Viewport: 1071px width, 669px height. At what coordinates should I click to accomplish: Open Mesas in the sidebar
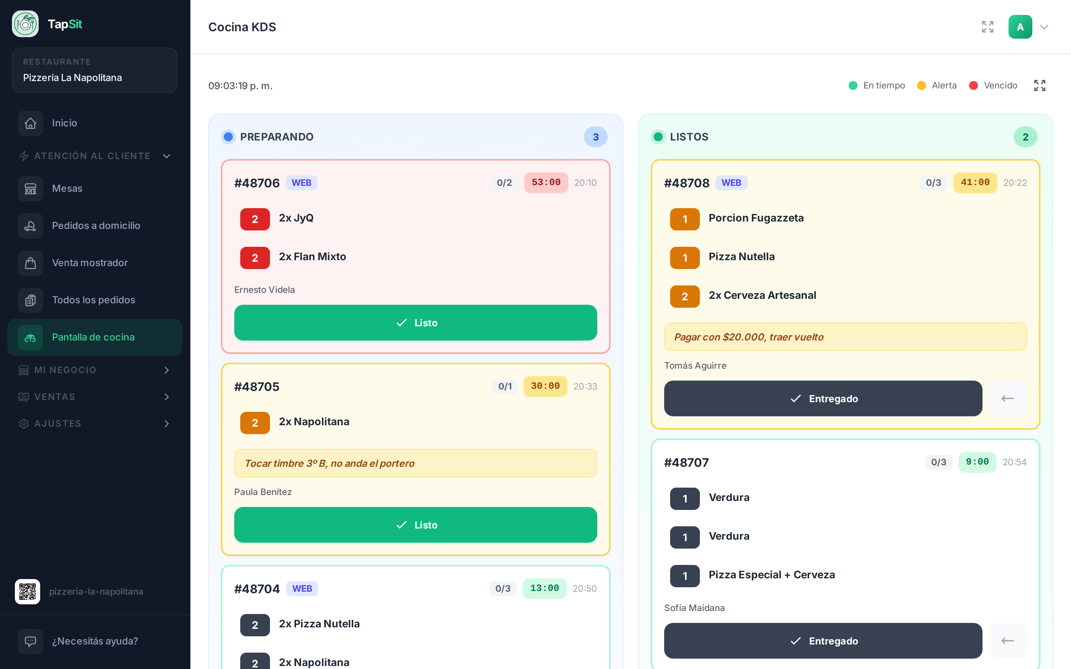click(x=95, y=188)
